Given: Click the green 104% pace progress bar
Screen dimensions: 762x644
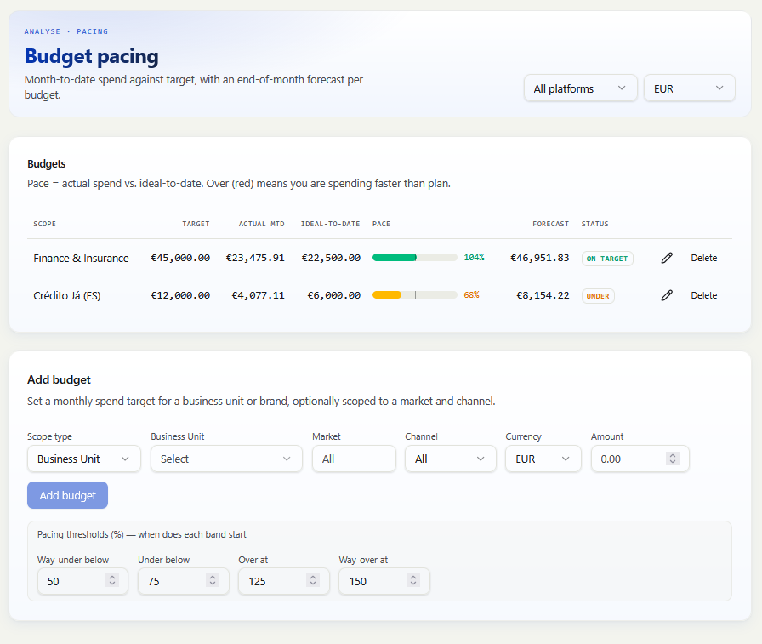Looking at the screenshot, I should click(x=414, y=258).
